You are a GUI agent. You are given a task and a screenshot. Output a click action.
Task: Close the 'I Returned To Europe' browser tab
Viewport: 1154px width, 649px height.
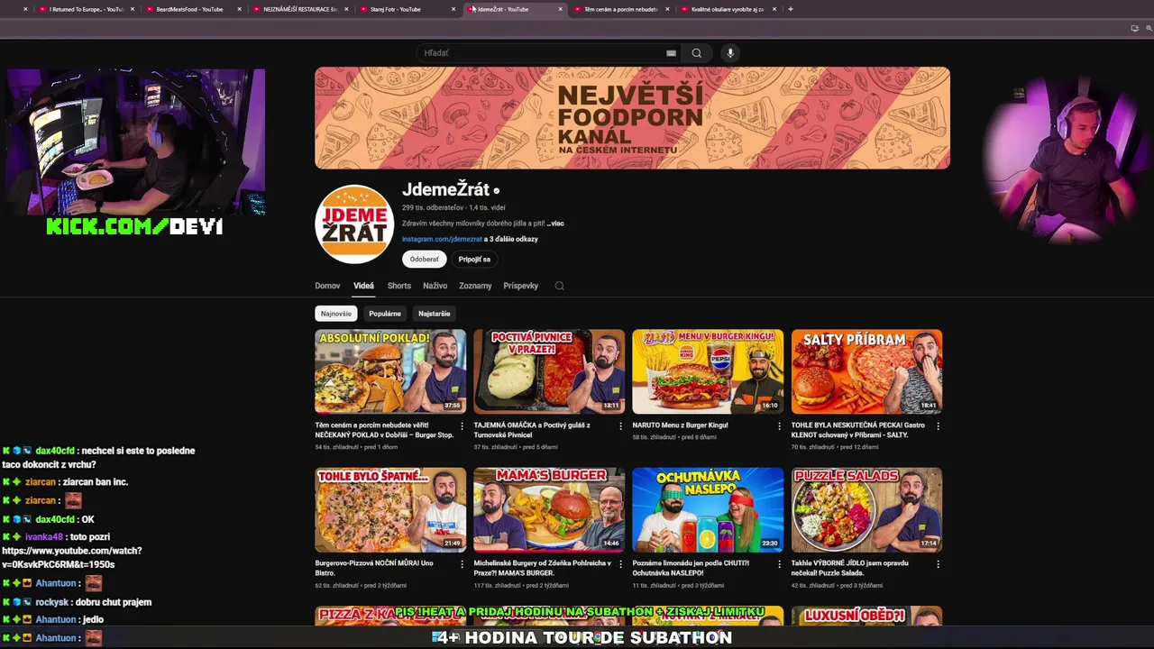pyautogui.click(x=133, y=9)
